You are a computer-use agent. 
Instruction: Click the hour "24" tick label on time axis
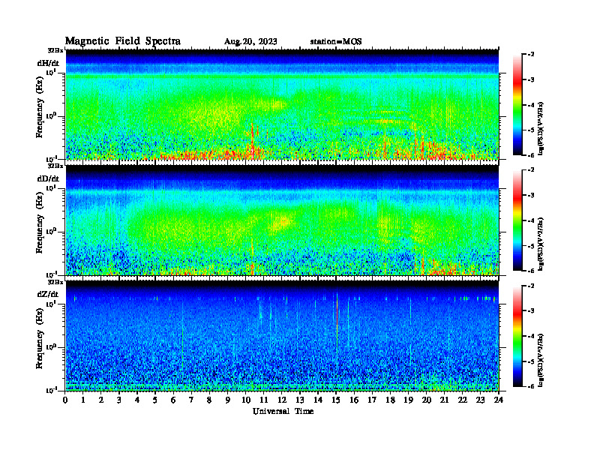499,400
